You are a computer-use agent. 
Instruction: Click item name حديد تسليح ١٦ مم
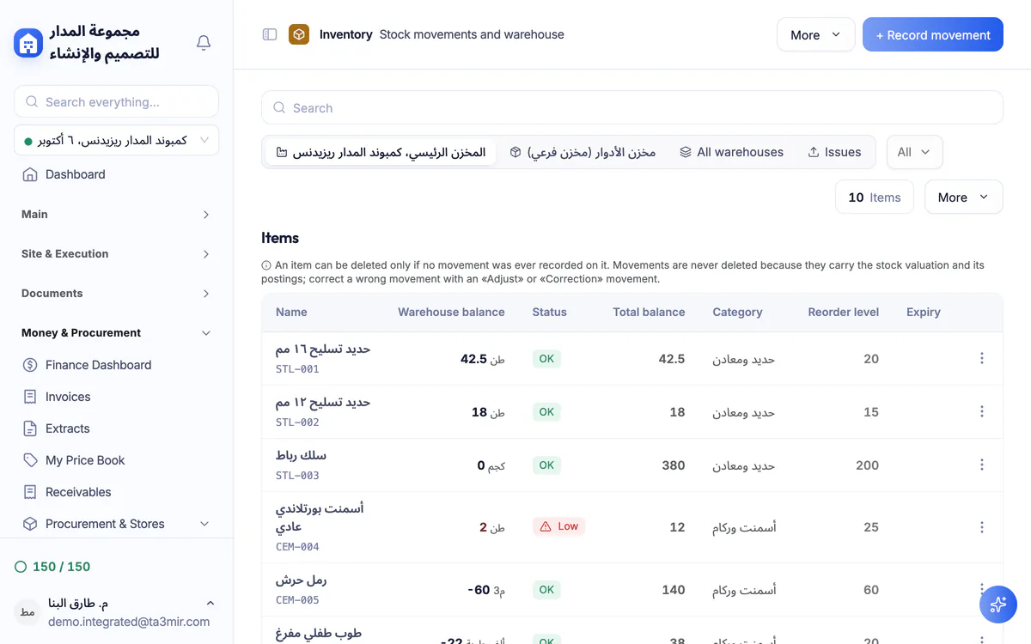(323, 349)
